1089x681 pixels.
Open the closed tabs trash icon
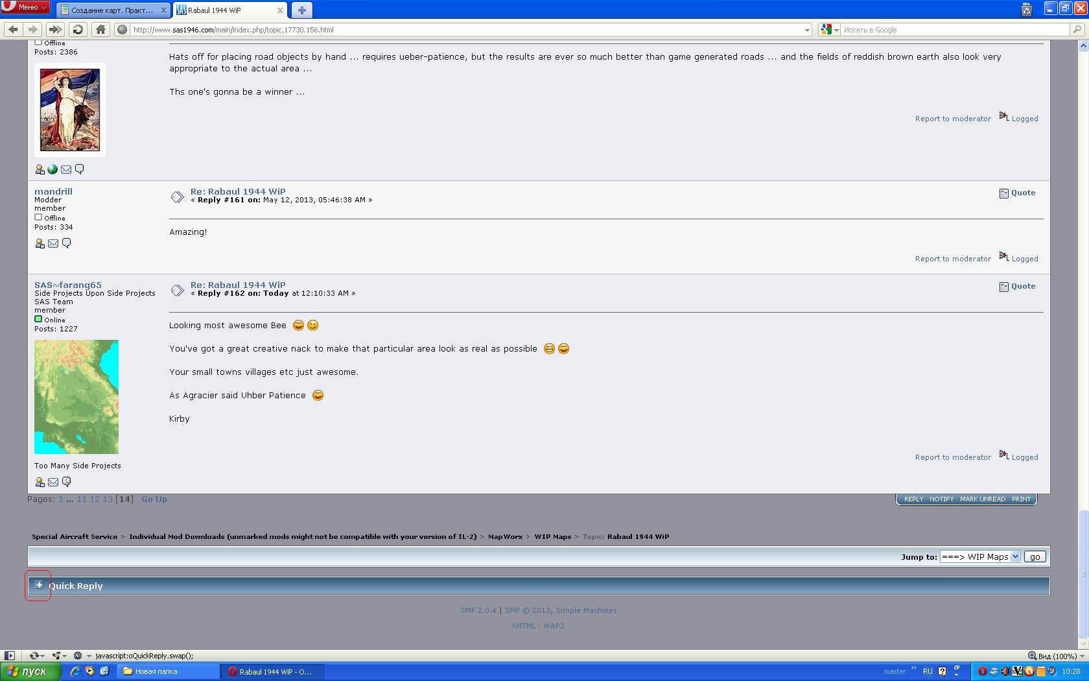pos(1027,9)
